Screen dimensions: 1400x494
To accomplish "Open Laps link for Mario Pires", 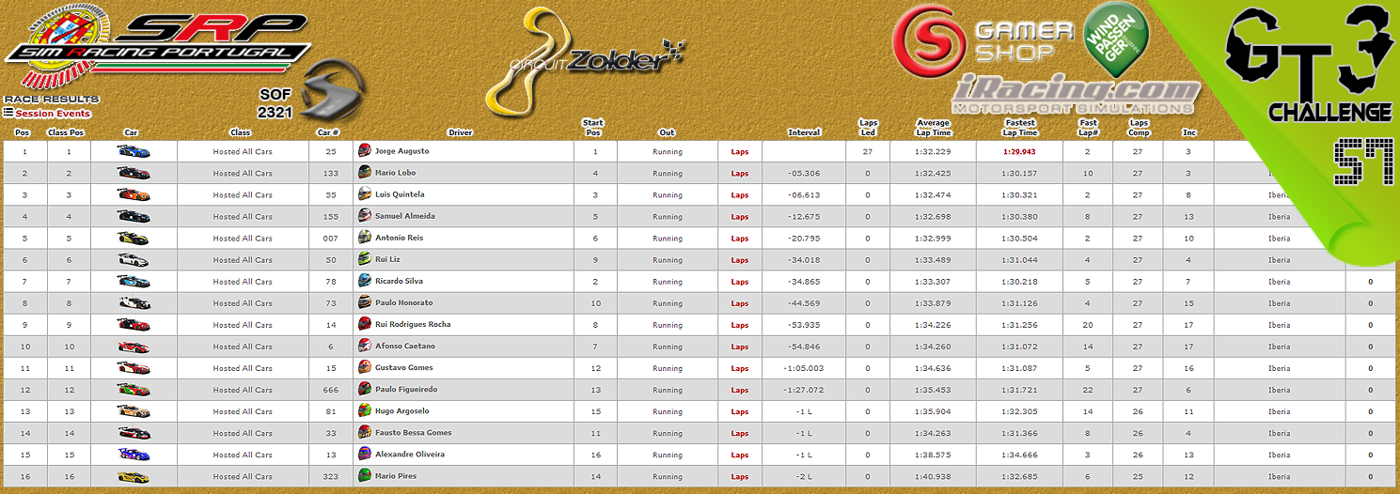I will pos(740,477).
